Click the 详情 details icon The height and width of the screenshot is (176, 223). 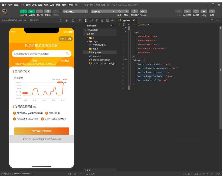pyautogui.click(x=204, y=11)
